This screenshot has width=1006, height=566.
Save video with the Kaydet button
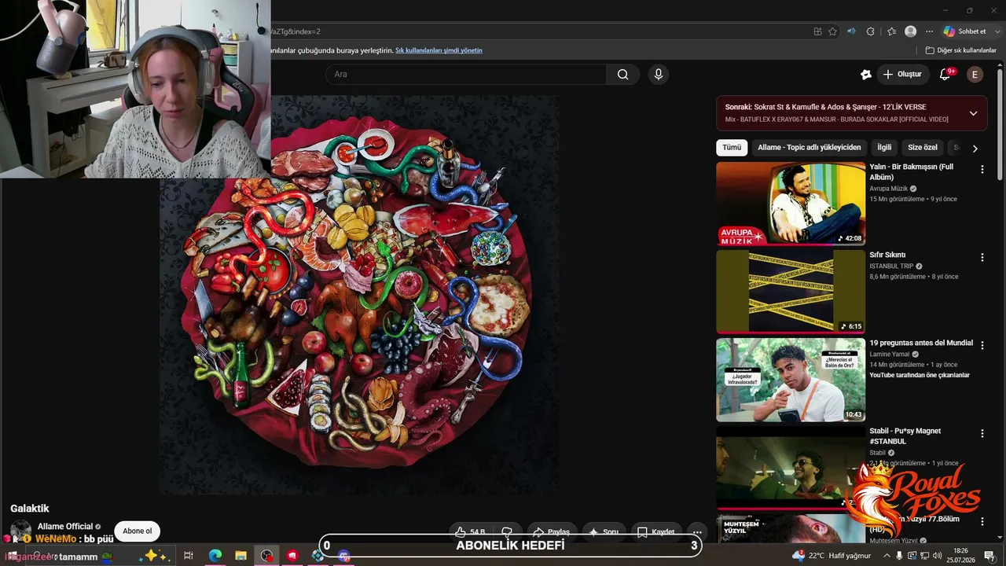(x=655, y=532)
